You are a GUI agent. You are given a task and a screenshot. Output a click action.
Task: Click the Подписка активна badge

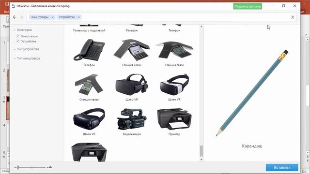click(x=248, y=6)
